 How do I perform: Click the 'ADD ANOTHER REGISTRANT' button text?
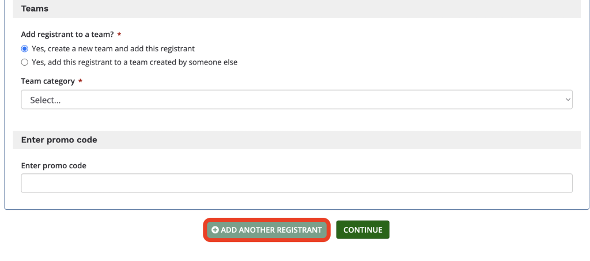click(271, 230)
